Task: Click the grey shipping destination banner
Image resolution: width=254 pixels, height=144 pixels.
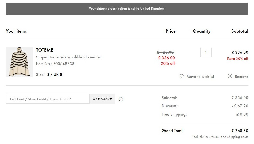Action: [x=127, y=9]
